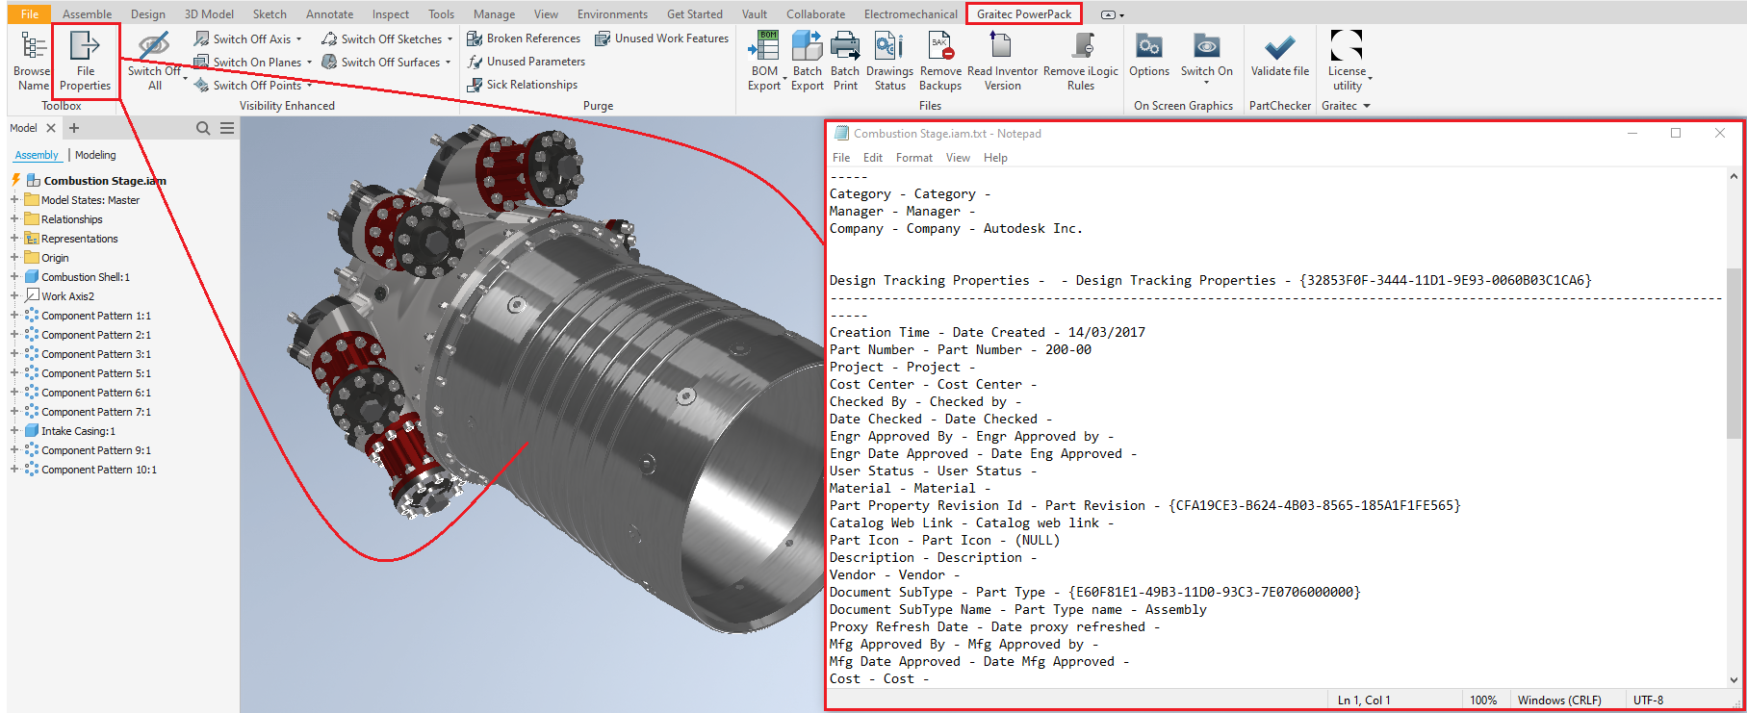
Task: Switch to the Graitec PowerPack ribbon tab
Action: (x=1024, y=14)
